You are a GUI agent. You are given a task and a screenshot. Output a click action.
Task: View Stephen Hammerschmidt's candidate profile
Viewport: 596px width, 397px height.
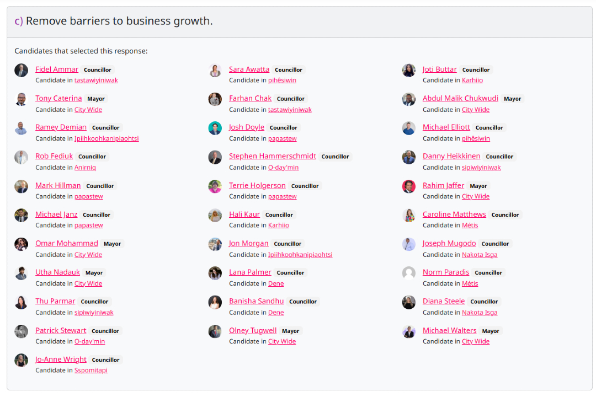click(x=272, y=156)
